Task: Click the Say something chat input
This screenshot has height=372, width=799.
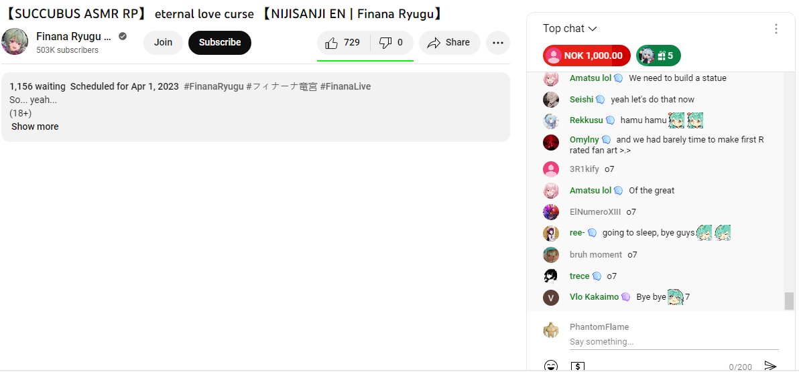Action: (674, 341)
